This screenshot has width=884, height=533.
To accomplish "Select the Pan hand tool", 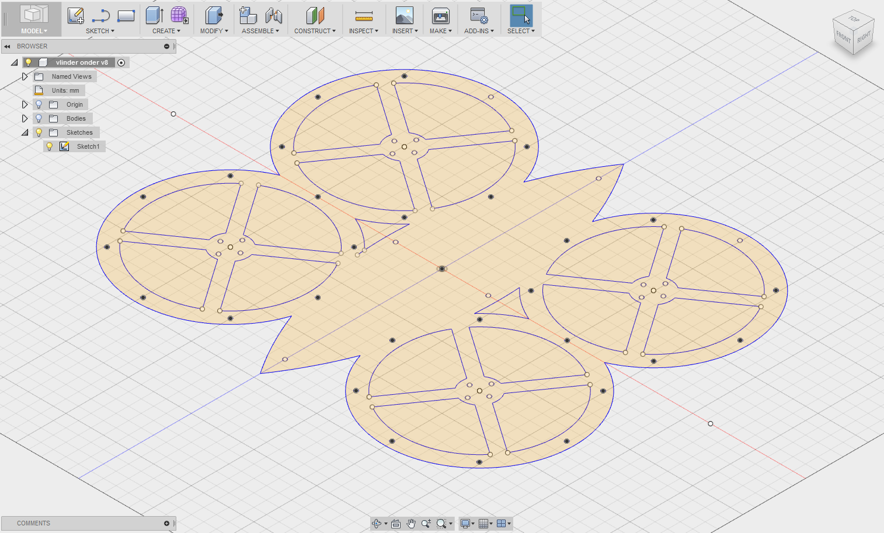I will (411, 524).
